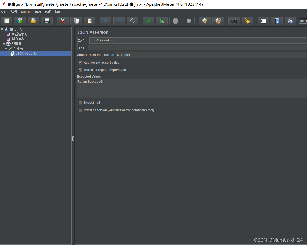Open the 帮助 menu
The width and height of the screenshot is (307, 245).
click(58, 12)
